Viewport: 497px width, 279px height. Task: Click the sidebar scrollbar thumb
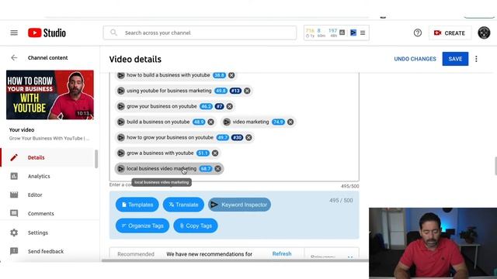coord(96,159)
